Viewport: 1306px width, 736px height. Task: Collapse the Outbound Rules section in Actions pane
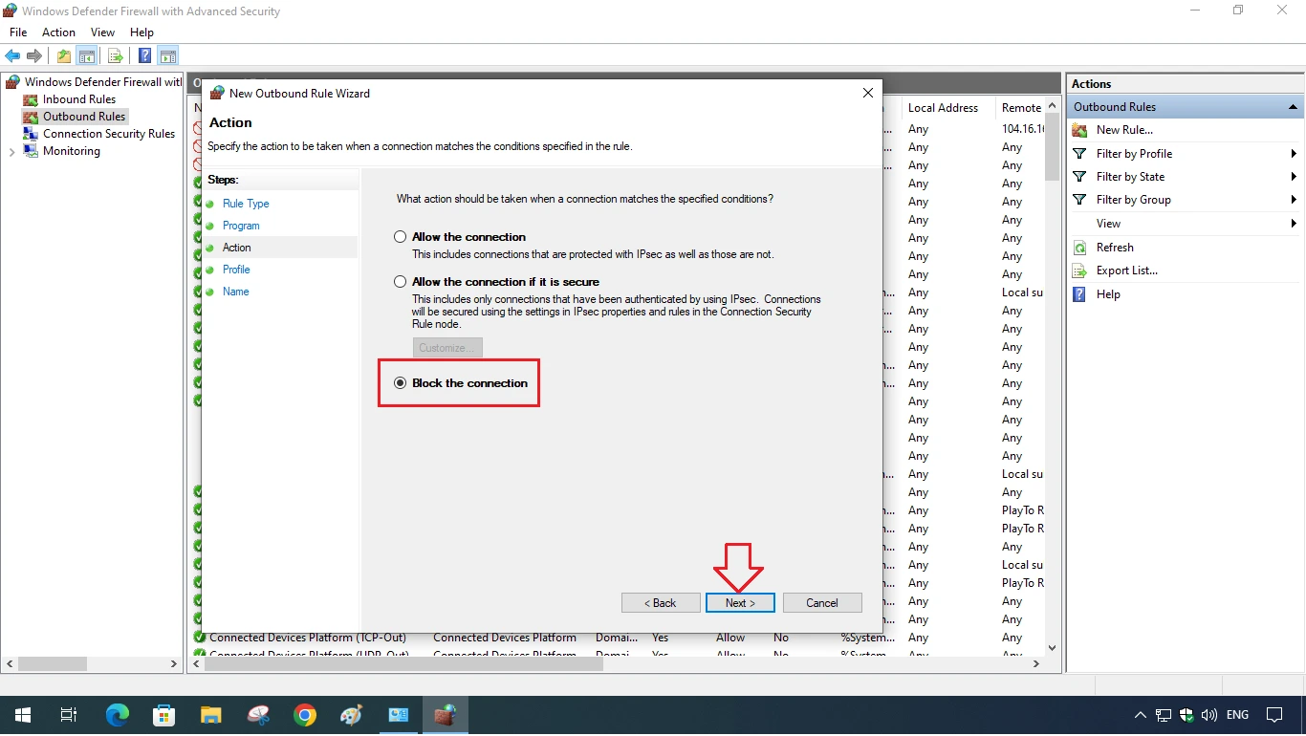tap(1293, 107)
